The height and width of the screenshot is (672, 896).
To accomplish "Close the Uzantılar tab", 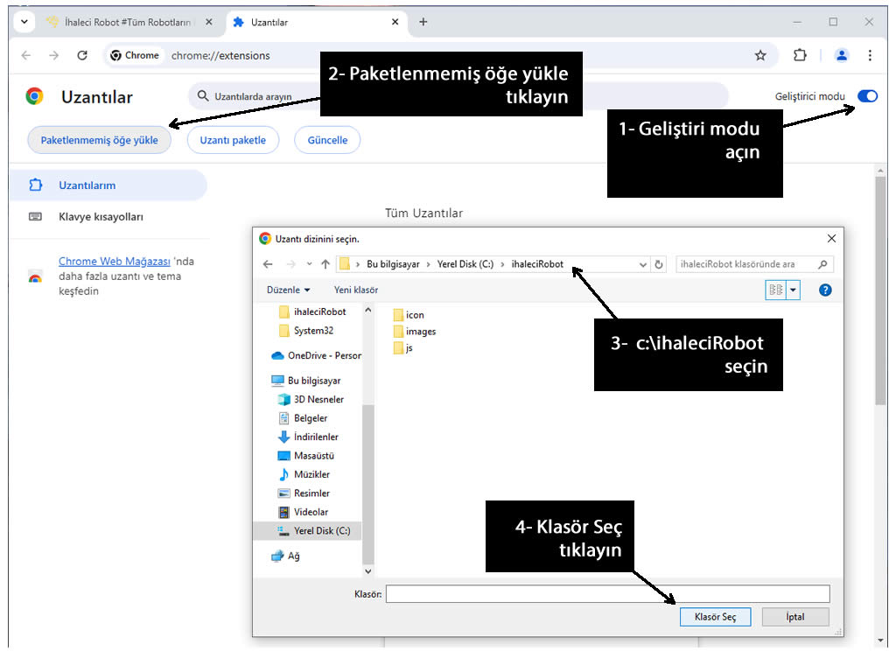I will pos(395,22).
